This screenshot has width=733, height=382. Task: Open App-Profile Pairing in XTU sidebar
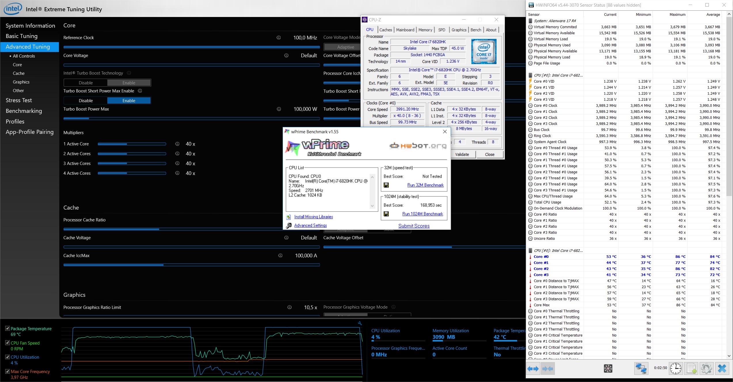30,132
